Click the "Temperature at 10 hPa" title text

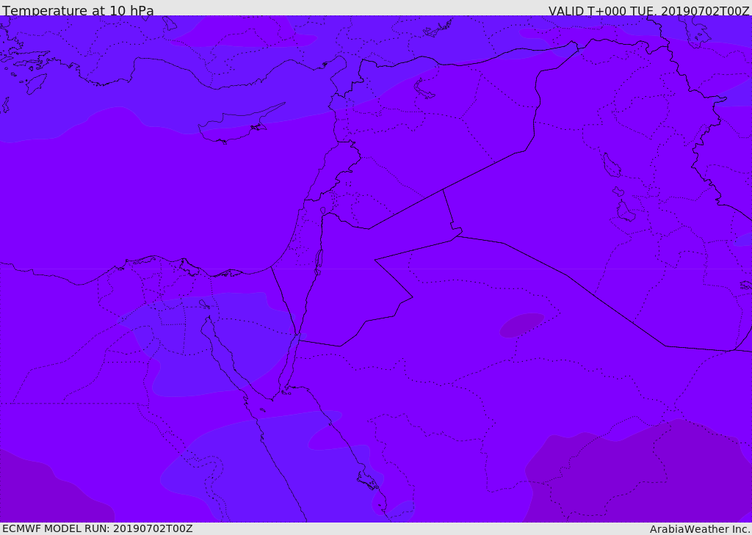[x=78, y=10]
